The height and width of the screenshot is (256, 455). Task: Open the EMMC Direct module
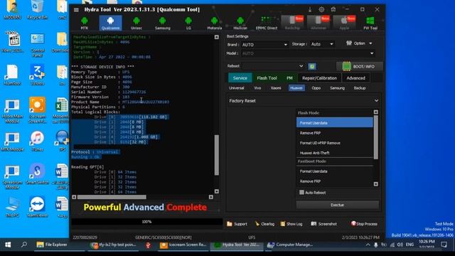(x=267, y=23)
